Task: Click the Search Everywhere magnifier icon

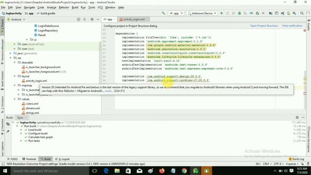Action: pyautogui.click(x=302, y=13)
